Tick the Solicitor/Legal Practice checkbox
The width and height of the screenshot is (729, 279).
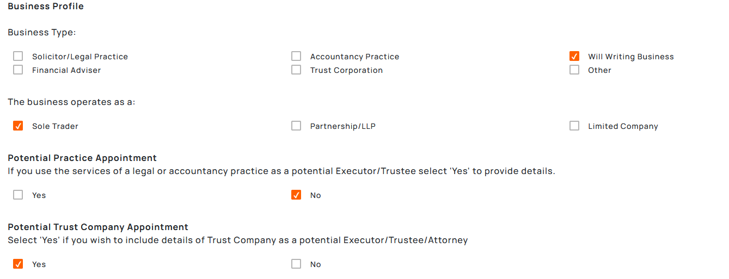tap(18, 56)
